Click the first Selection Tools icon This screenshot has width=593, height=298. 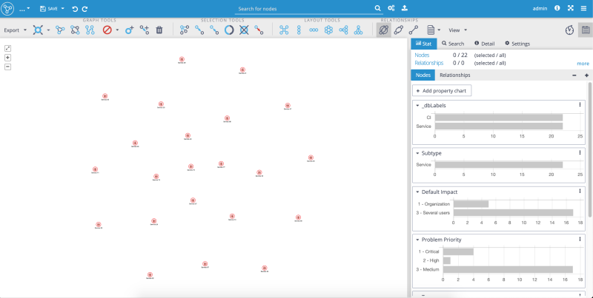tap(184, 30)
